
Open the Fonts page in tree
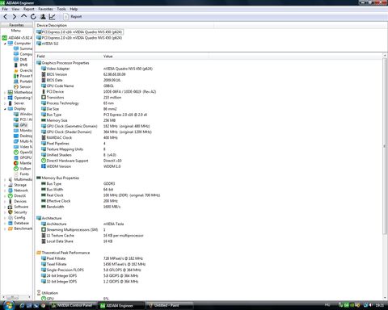(x=22, y=174)
